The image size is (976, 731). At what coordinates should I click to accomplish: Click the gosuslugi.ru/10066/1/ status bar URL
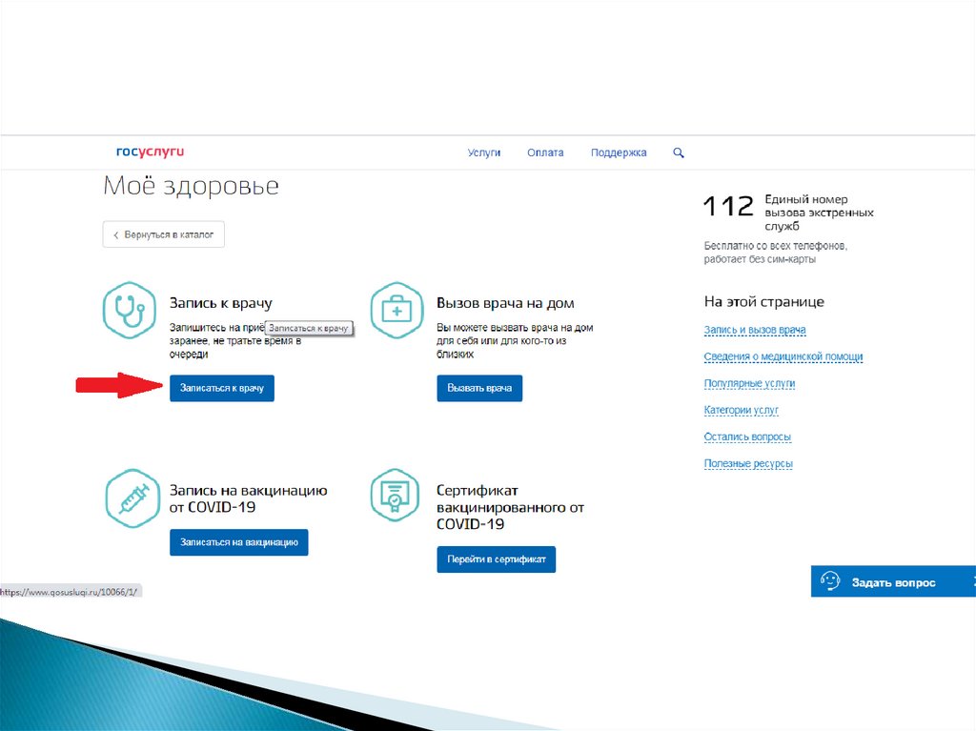[x=69, y=592]
